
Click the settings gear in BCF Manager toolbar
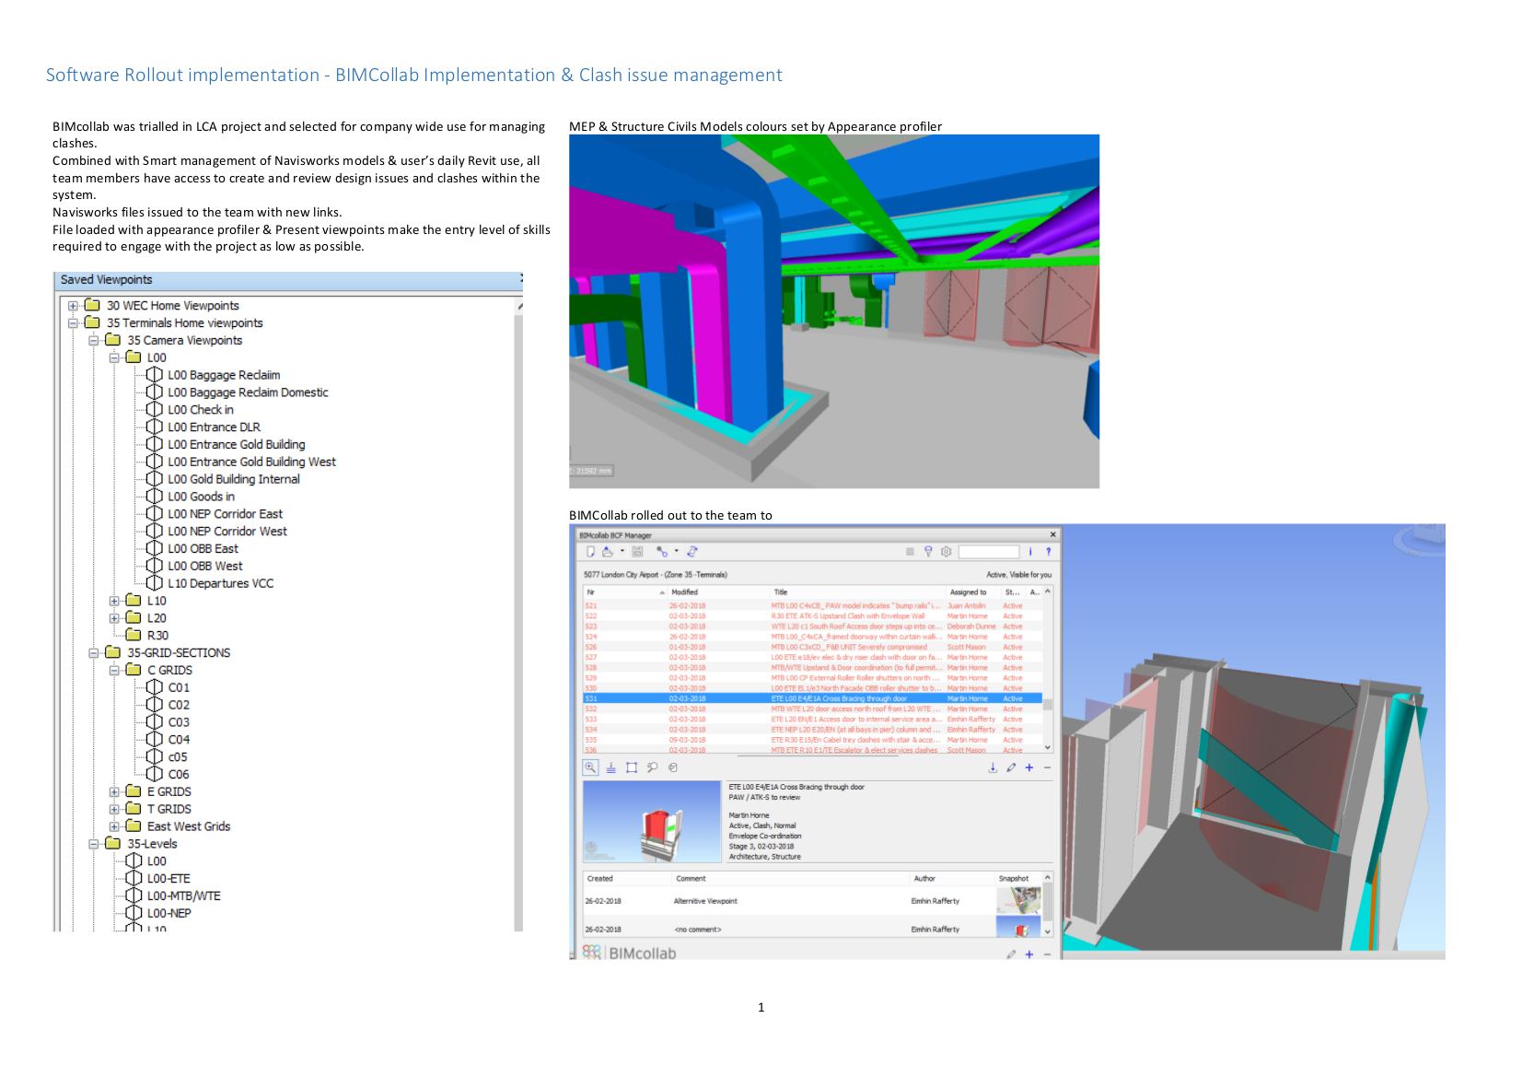pyautogui.click(x=946, y=552)
